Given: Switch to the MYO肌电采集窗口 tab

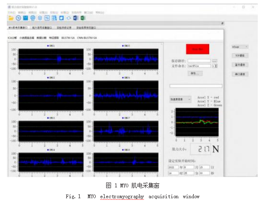Looking at the screenshot, I should tap(18, 27).
